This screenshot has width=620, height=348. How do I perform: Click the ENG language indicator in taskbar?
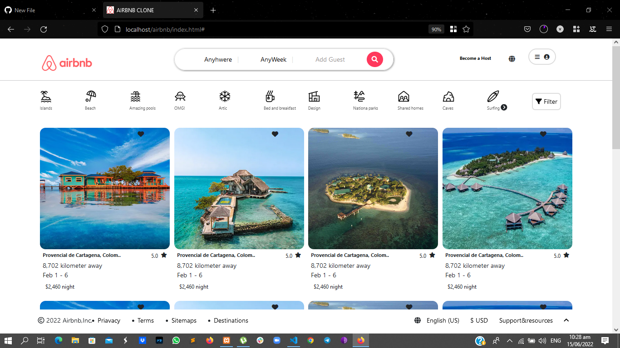[x=556, y=341]
